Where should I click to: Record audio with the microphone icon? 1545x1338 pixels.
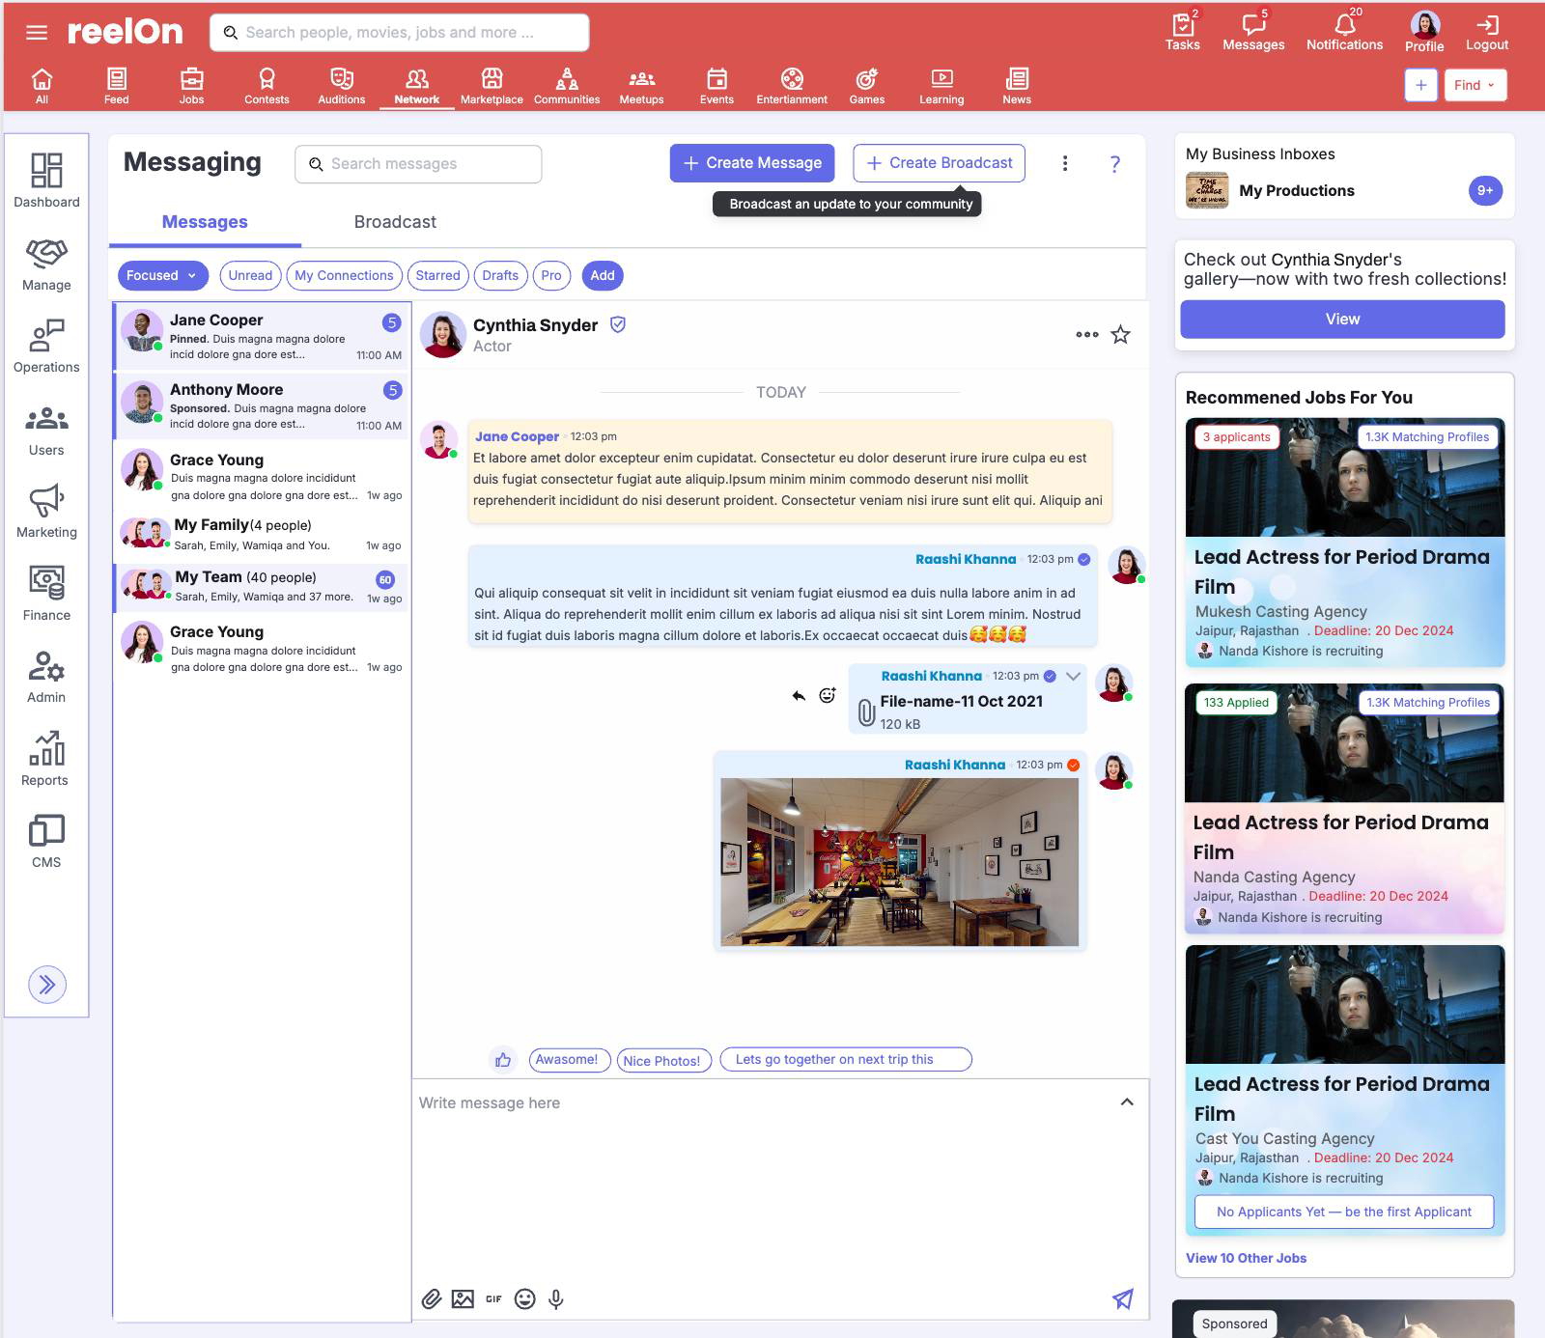tap(555, 1299)
